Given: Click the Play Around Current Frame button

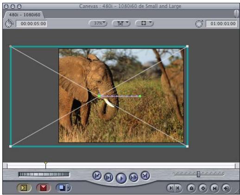Looking at the screenshot, I should click(134, 177).
